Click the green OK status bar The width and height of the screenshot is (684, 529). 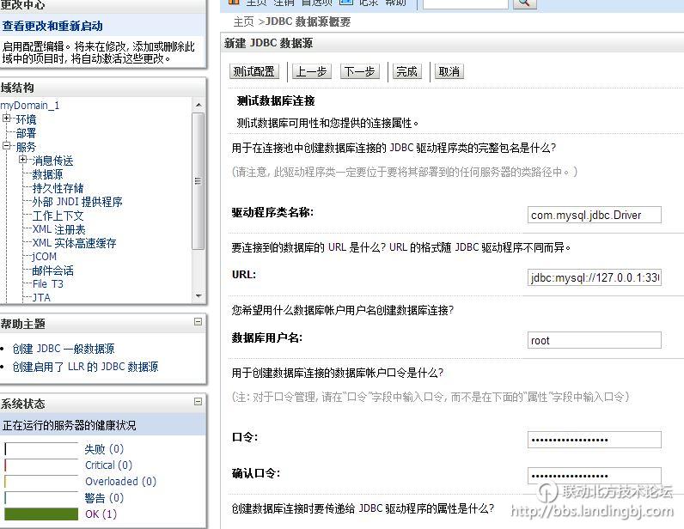coord(41,514)
